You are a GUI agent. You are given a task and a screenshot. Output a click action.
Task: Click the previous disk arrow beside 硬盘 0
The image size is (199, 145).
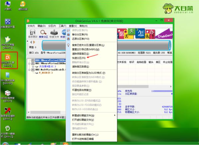(31, 42)
